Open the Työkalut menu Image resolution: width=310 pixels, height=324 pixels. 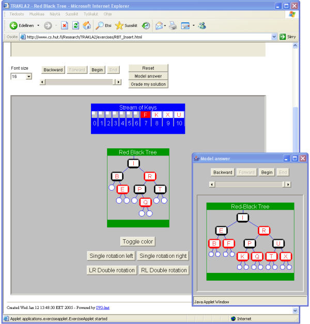pyautogui.click(x=91, y=14)
